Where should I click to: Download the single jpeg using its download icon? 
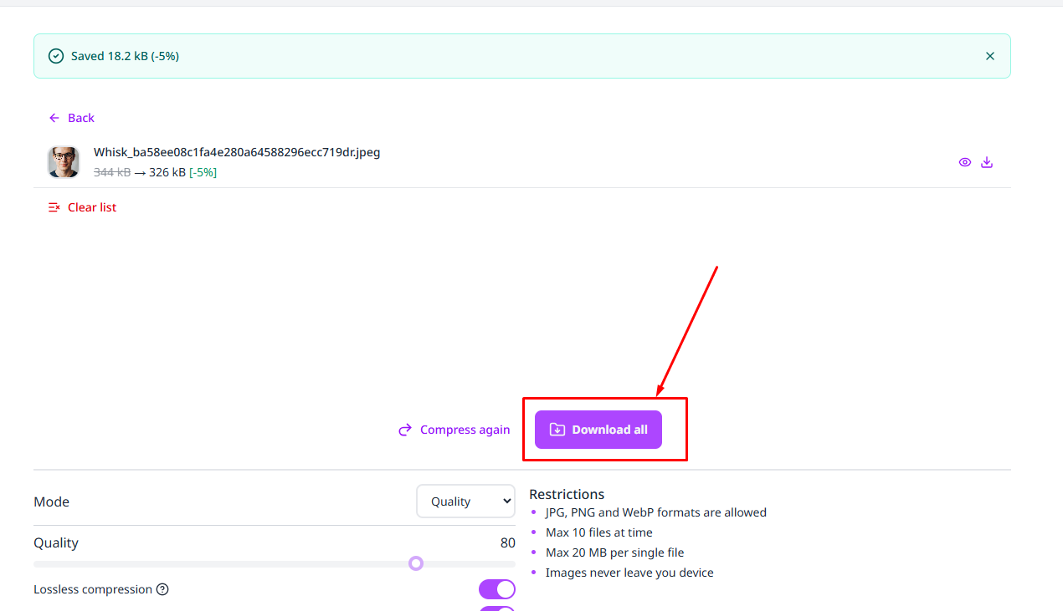click(x=987, y=162)
